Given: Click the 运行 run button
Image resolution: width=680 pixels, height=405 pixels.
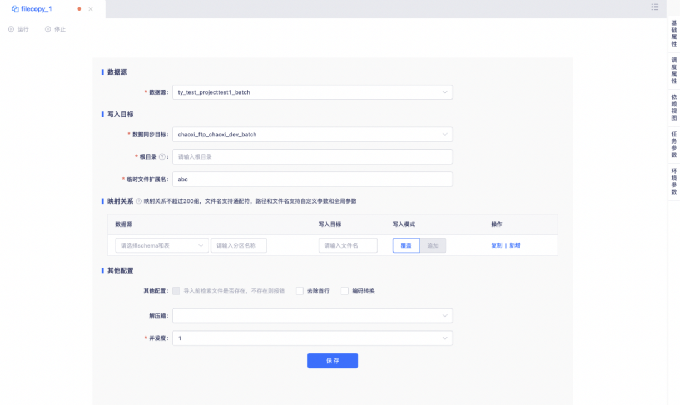Looking at the screenshot, I should 18,29.
